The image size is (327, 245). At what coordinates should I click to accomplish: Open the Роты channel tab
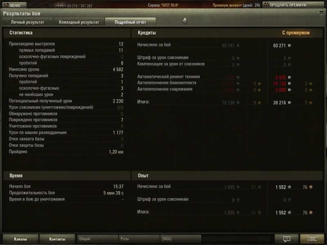pos(139,239)
